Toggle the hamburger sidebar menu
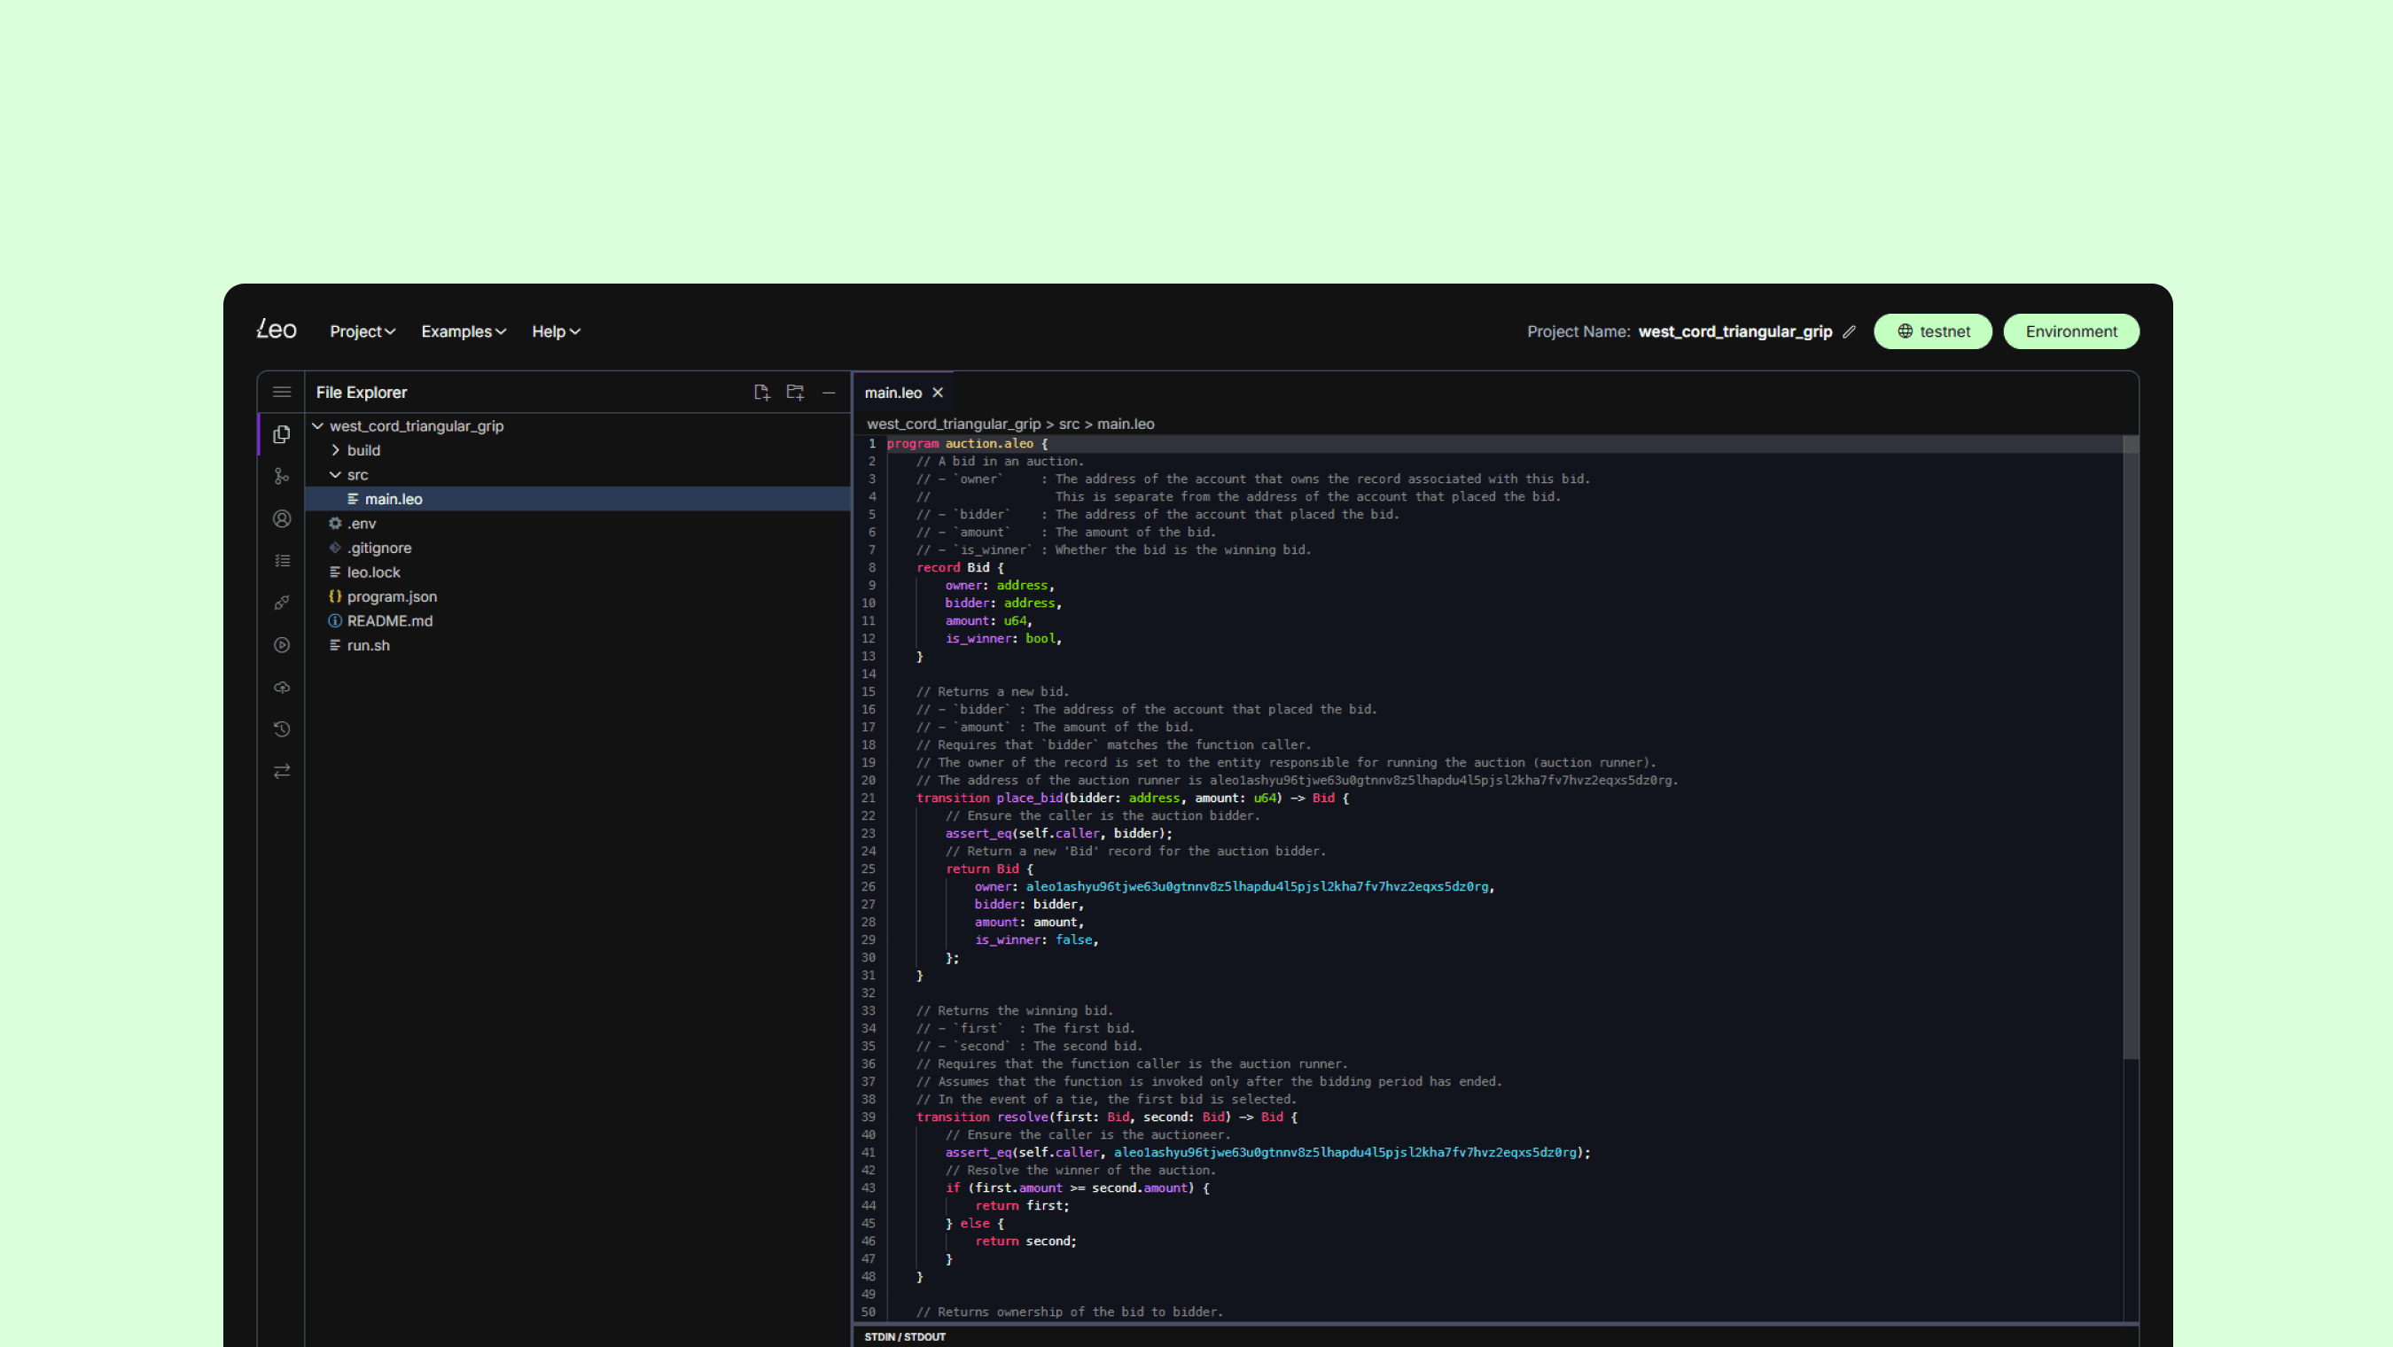The image size is (2393, 1347). pos(282,392)
